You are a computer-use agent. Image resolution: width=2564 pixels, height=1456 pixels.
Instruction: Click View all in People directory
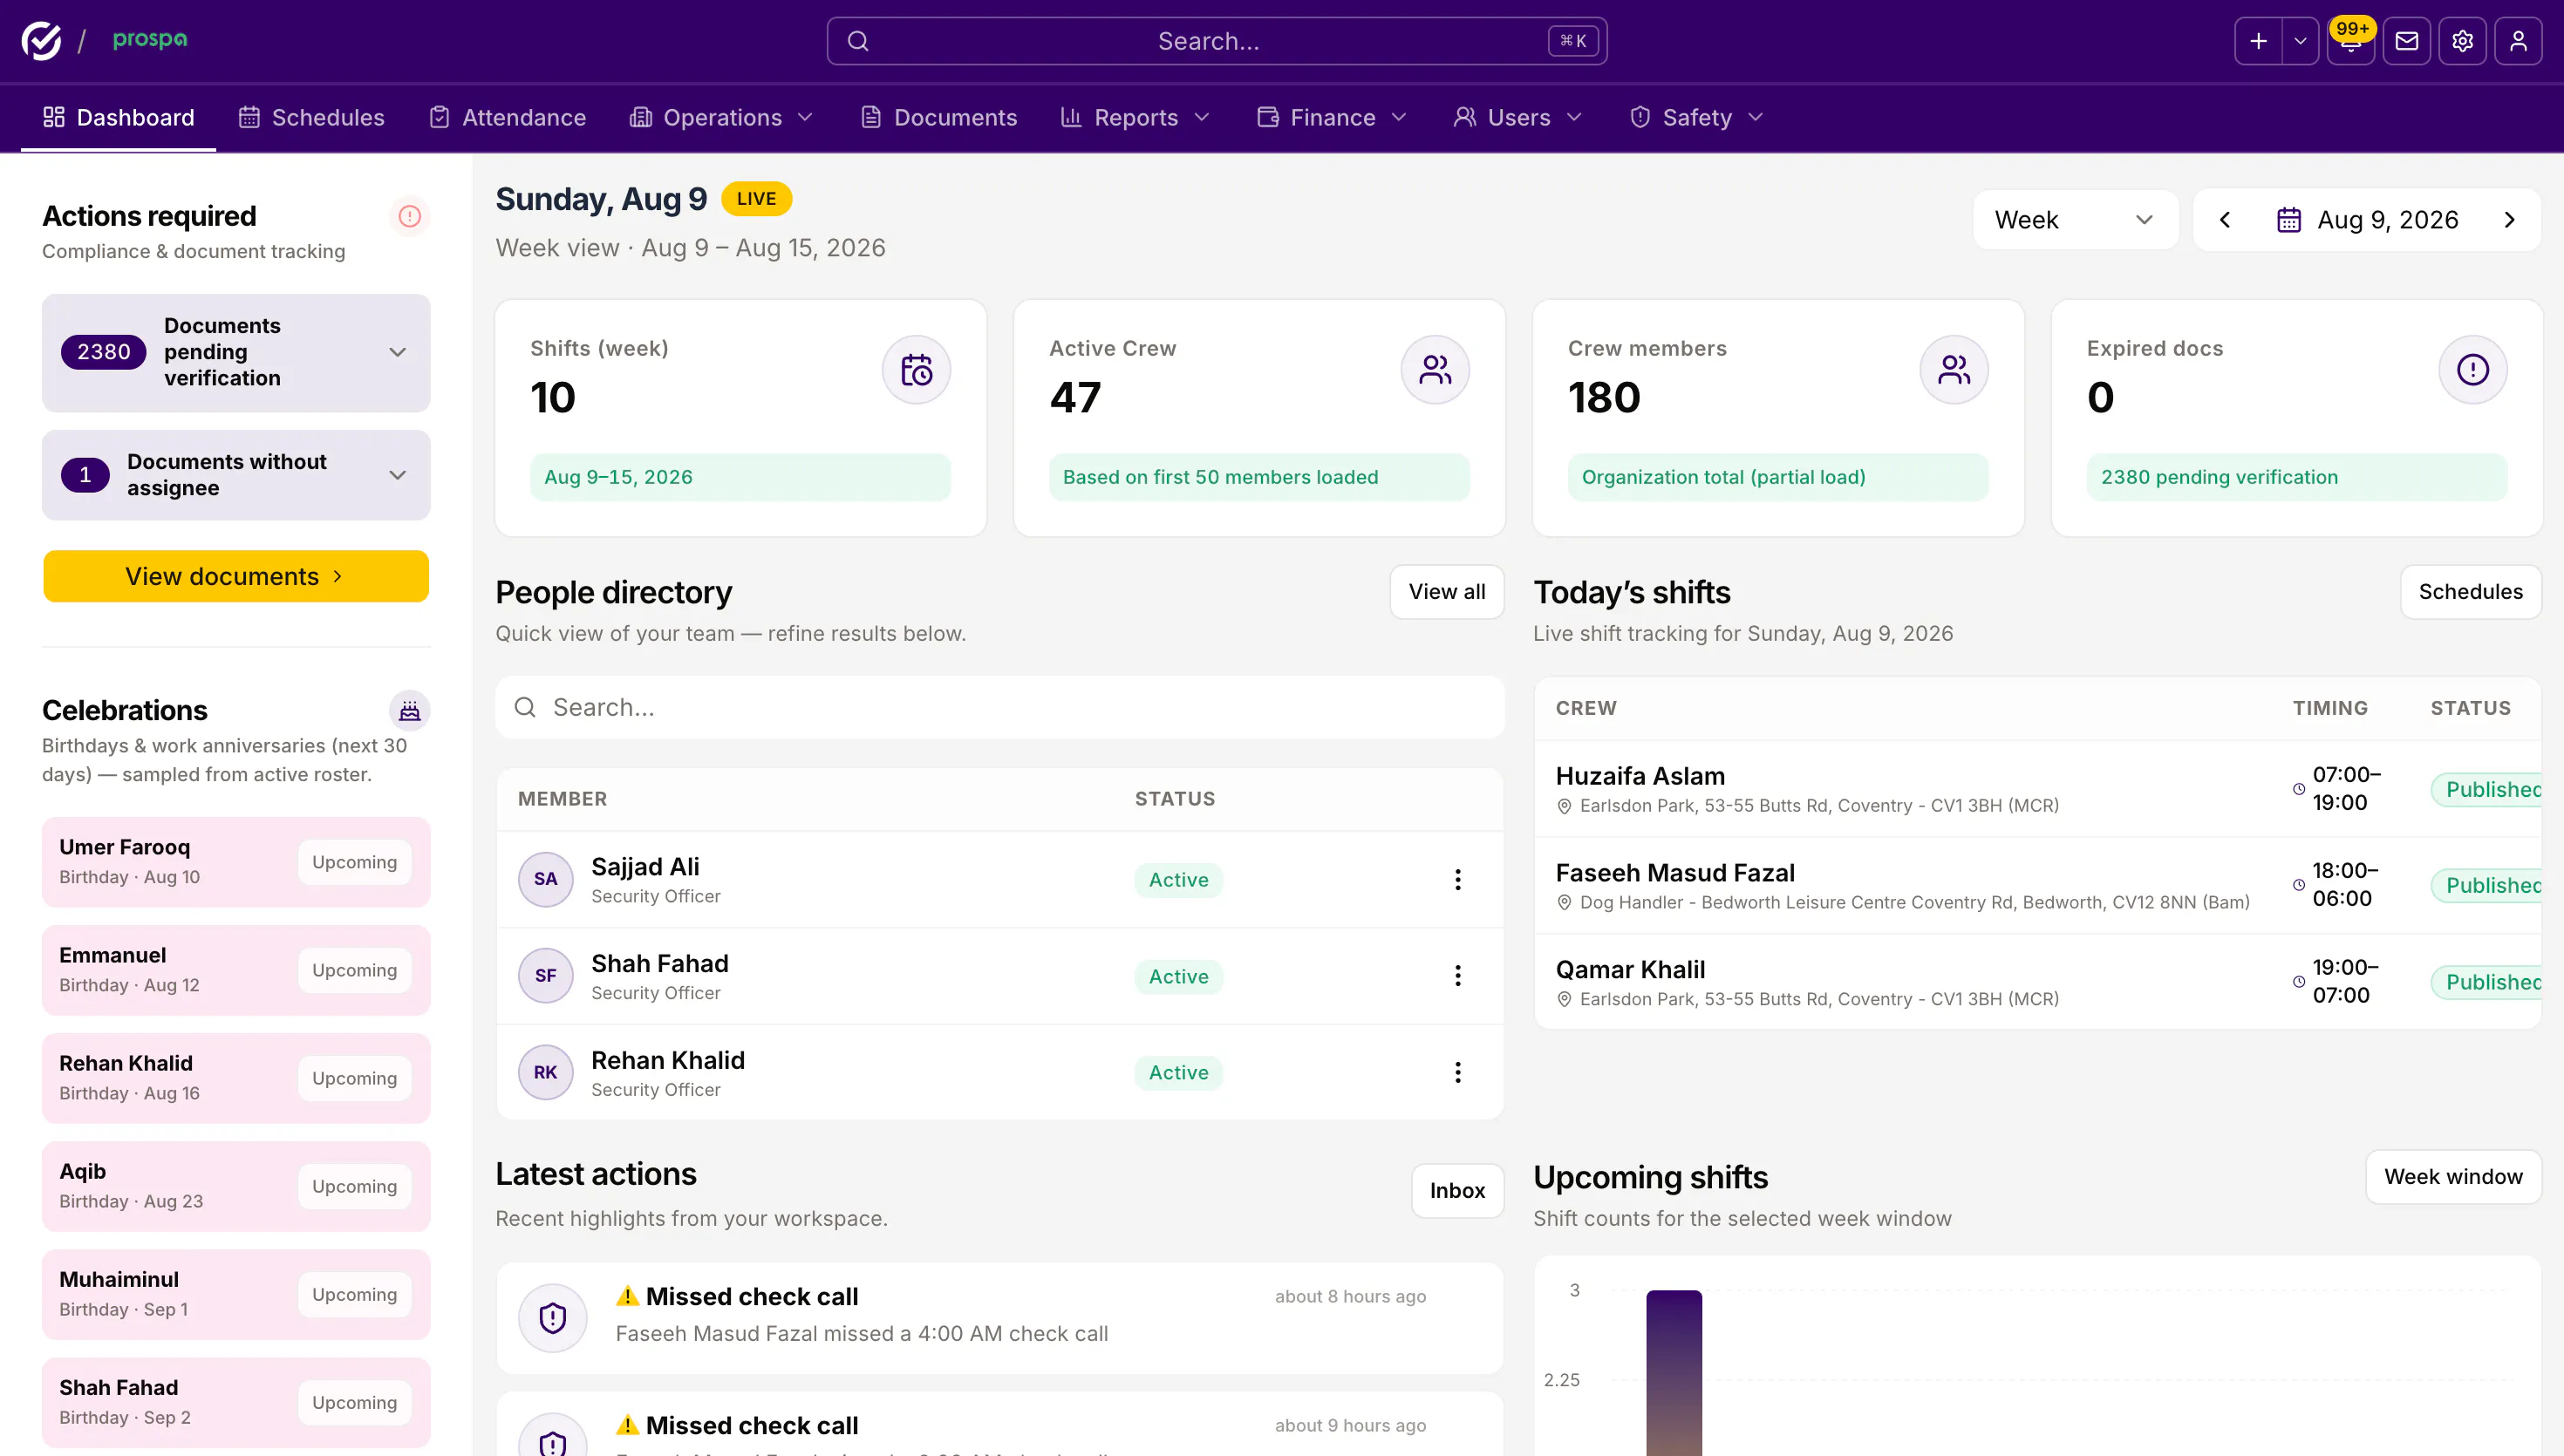[x=1447, y=592]
